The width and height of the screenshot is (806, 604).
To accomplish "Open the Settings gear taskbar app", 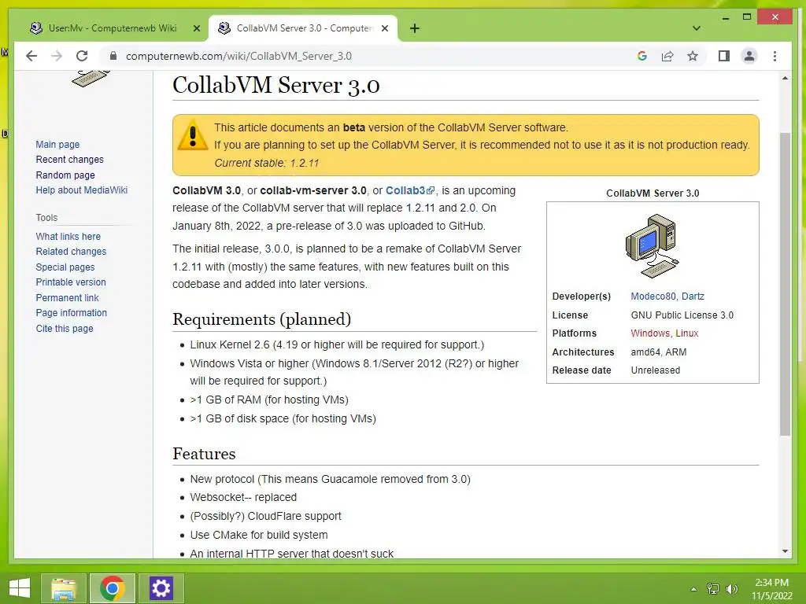I will 161,588.
